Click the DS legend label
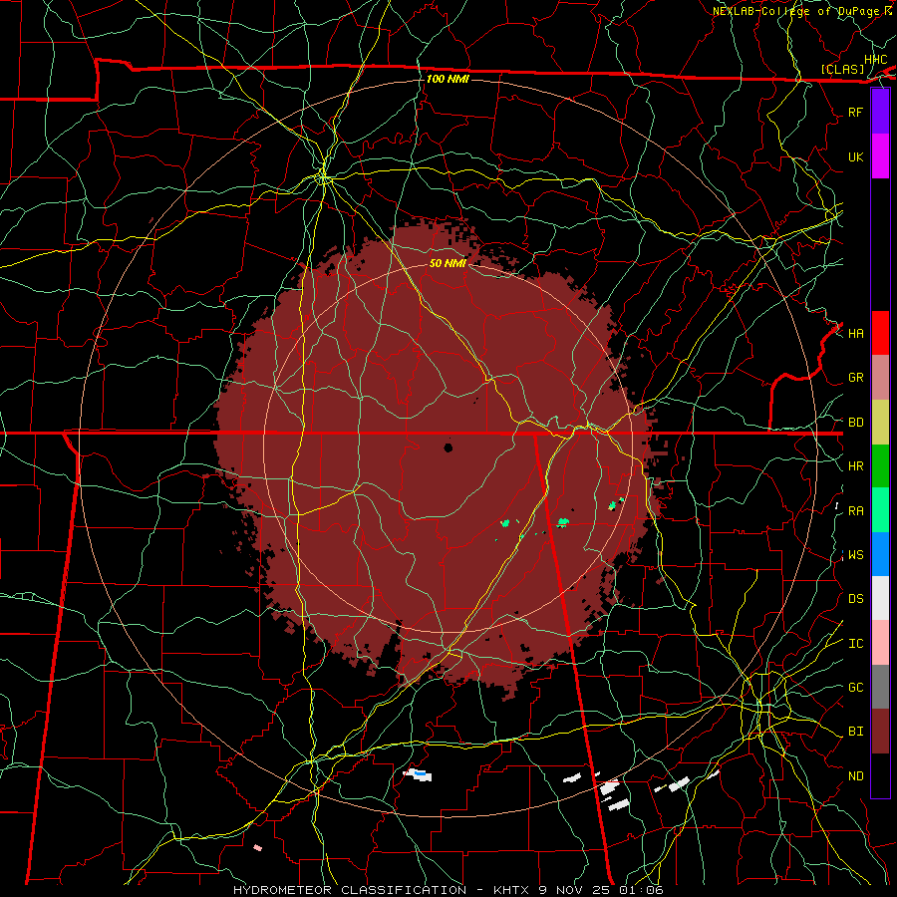897x897 pixels. point(855,599)
